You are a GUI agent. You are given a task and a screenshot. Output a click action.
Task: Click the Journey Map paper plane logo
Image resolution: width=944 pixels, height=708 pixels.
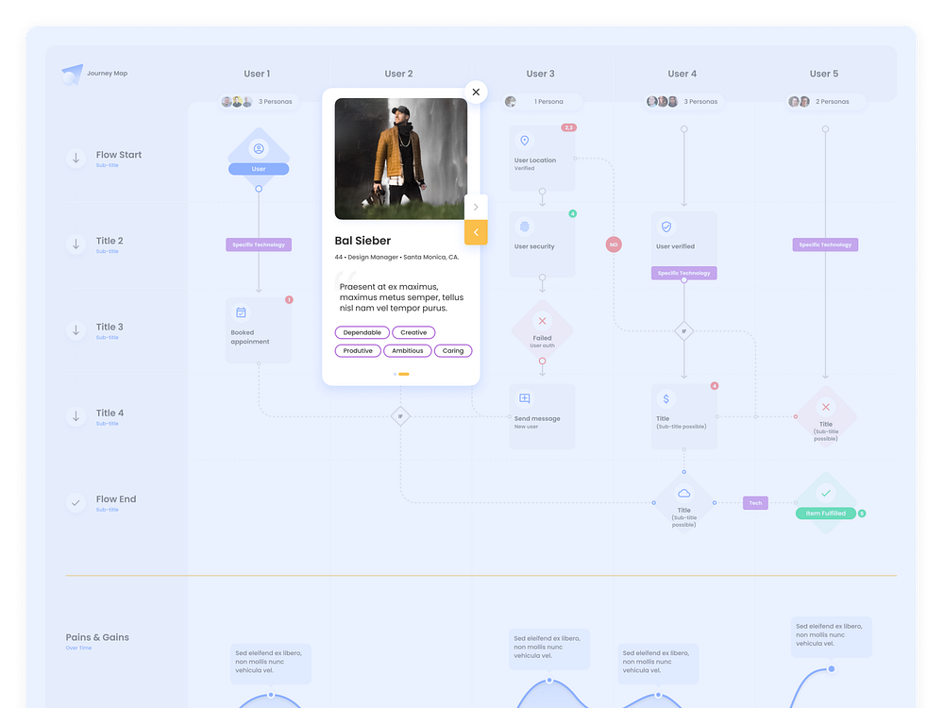tap(75, 72)
